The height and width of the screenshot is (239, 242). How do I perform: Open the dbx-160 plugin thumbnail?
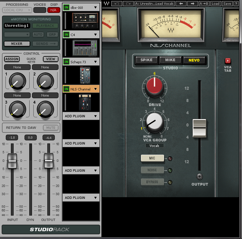[85, 20]
